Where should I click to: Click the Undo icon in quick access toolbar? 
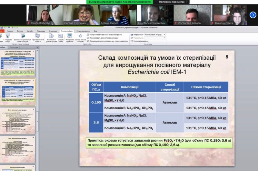click(x=5, y=28)
